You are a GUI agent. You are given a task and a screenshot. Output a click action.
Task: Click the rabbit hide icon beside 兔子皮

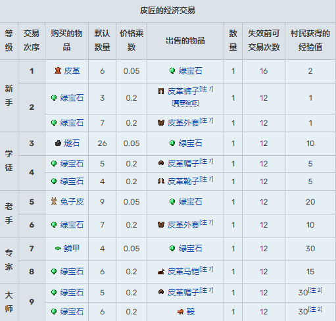click(54, 202)
